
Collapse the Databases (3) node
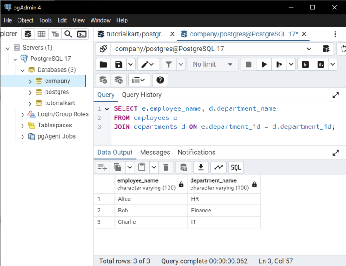(x=23, y=70)
